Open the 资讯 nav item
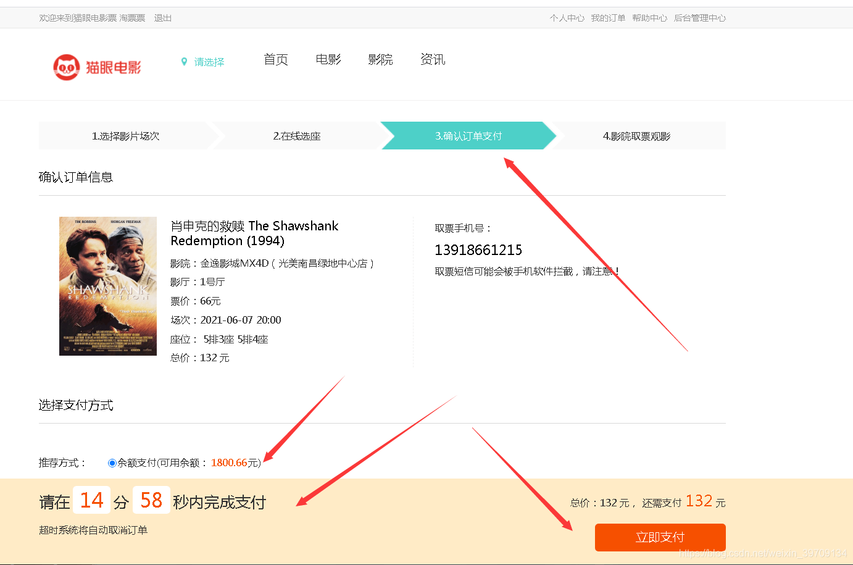 click(x=433, y=59)
